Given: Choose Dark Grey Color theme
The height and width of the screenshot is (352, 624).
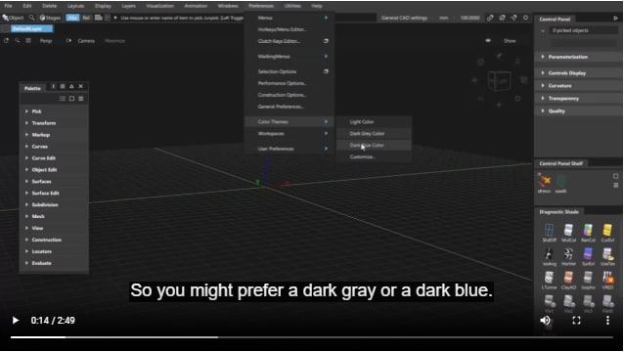Looking at the screenshot, I should click(374, 134).
